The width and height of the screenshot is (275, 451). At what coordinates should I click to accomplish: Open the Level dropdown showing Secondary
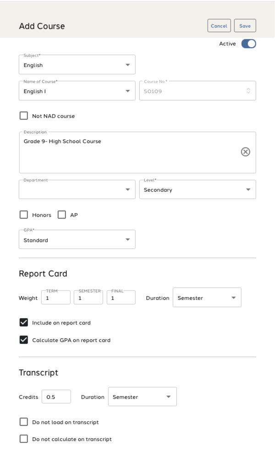click(x=198, y=190)
